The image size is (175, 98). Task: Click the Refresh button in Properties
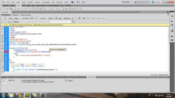(70, 81)
